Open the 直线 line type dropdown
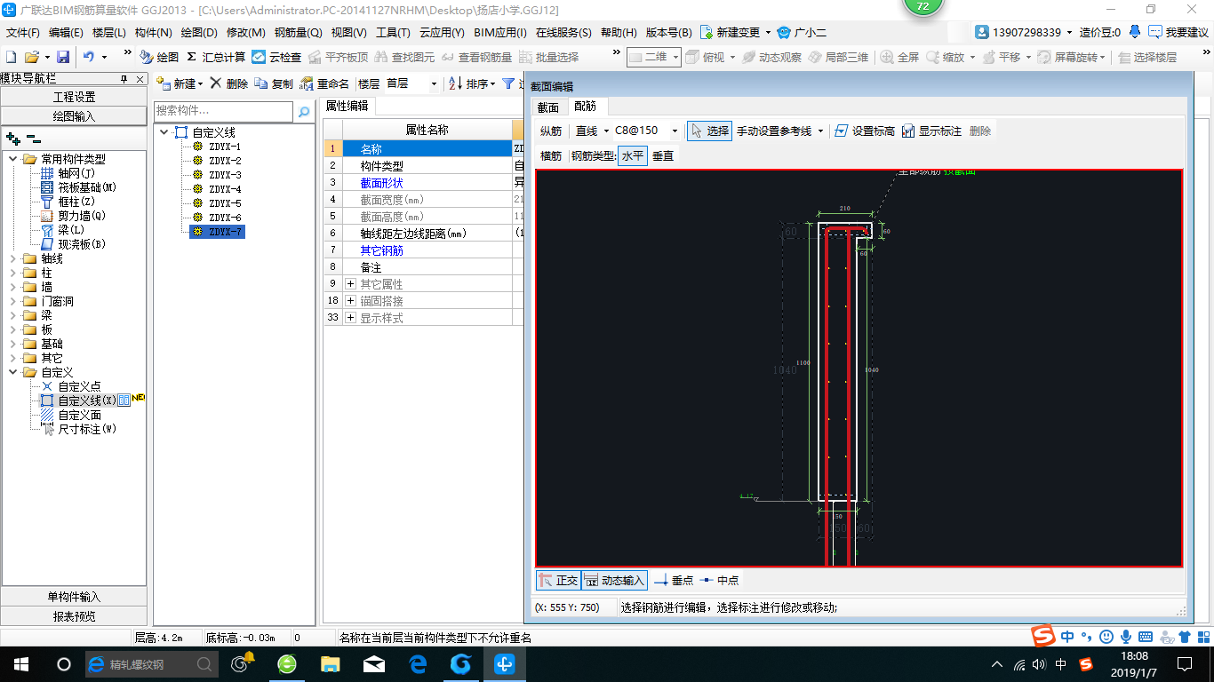 coord(605,131)
